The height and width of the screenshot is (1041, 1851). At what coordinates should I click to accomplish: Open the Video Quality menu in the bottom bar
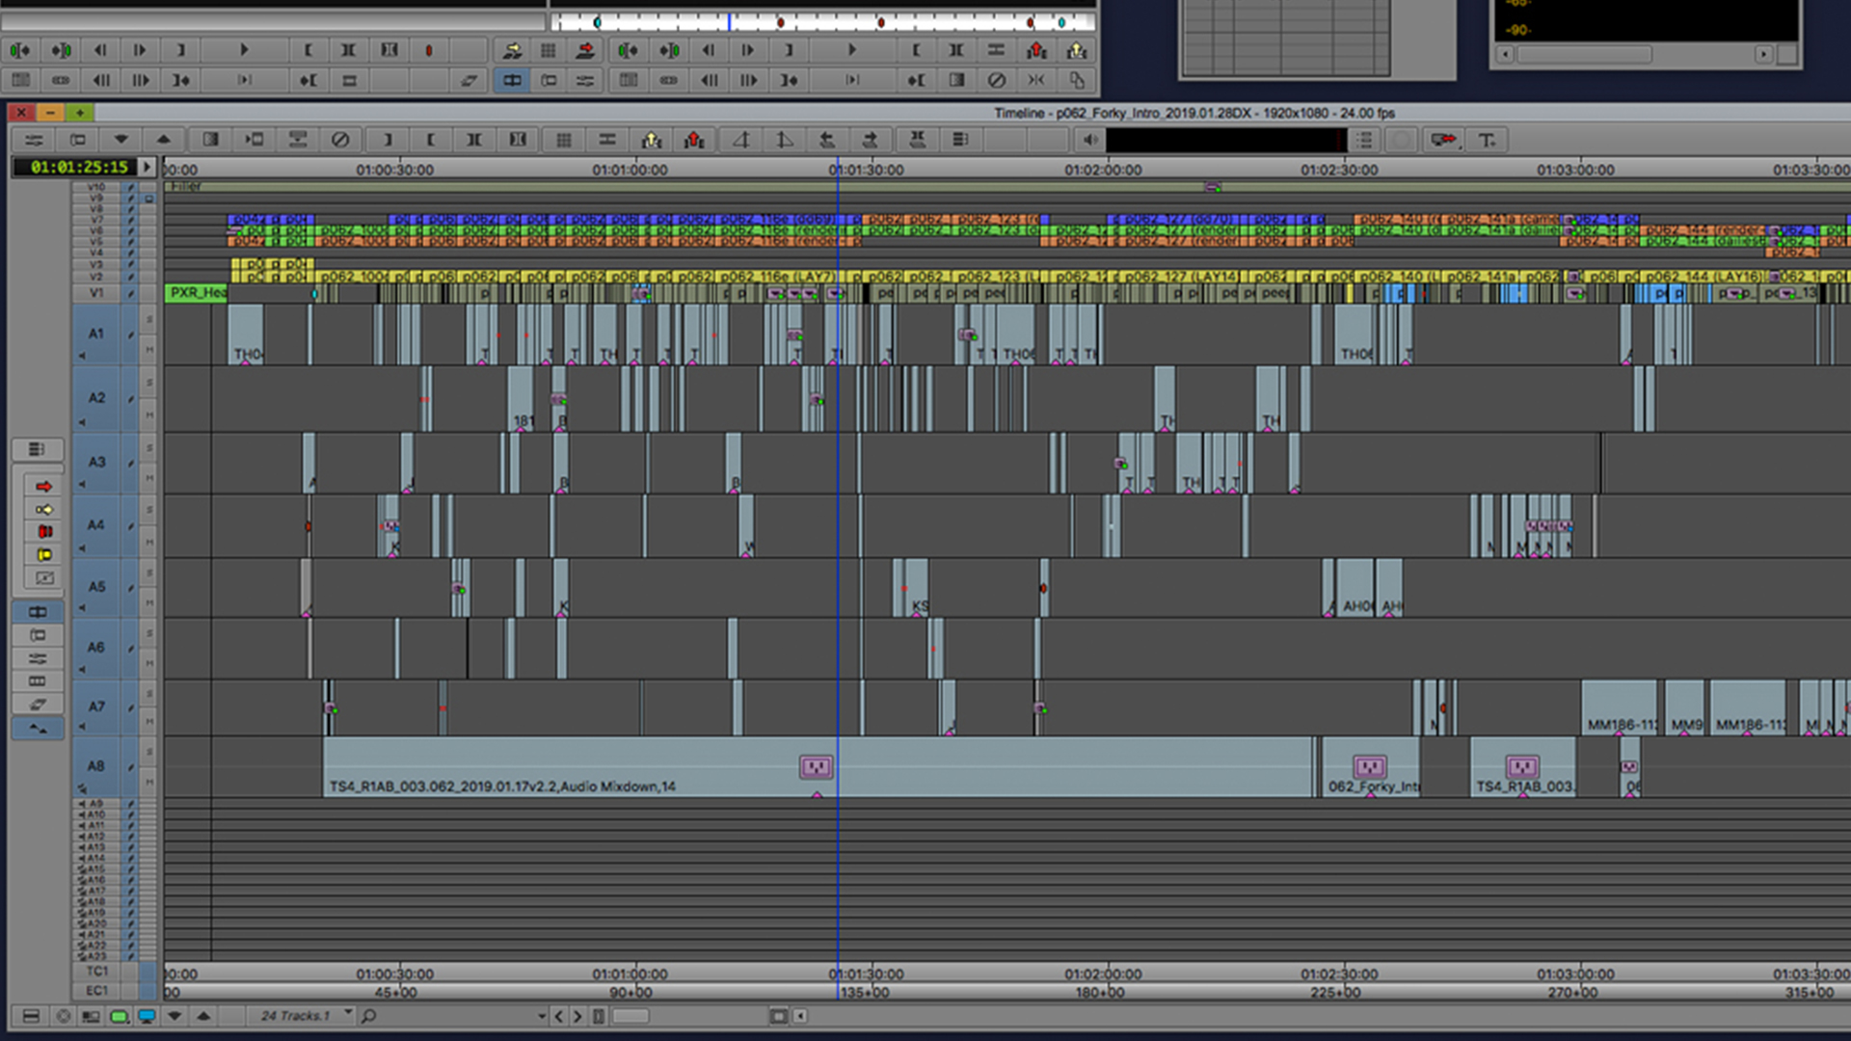coord(118,1016)
